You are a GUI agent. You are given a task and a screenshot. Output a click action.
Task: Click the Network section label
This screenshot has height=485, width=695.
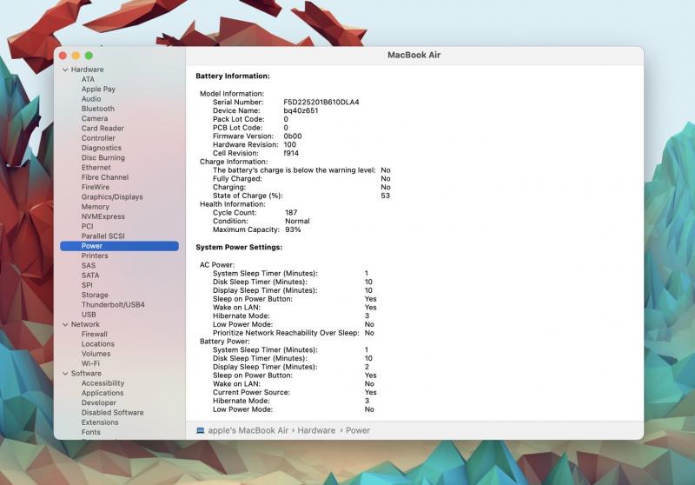[85, 324]
